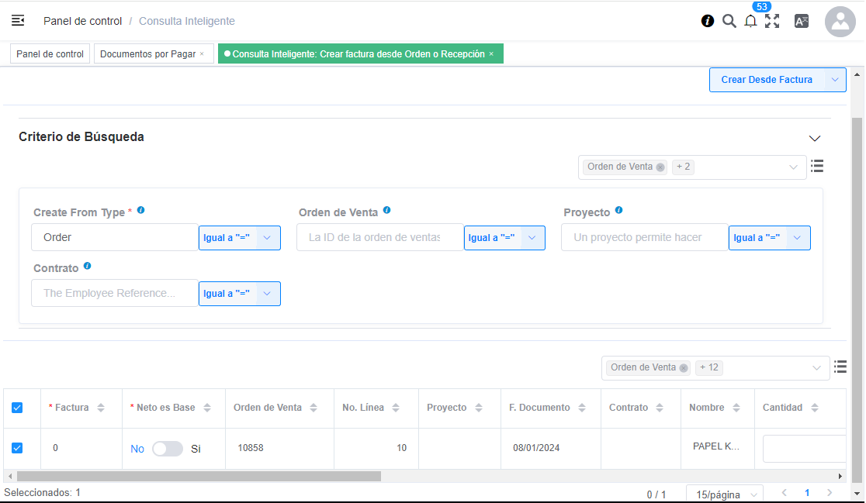Collapse the Criterio de Búsqueda section
The width and height of the screenshot is (866, 503).
[814, 138]
